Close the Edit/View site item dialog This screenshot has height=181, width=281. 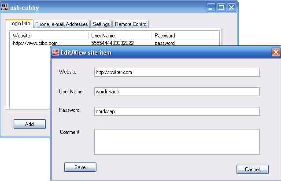coord(276,52)
